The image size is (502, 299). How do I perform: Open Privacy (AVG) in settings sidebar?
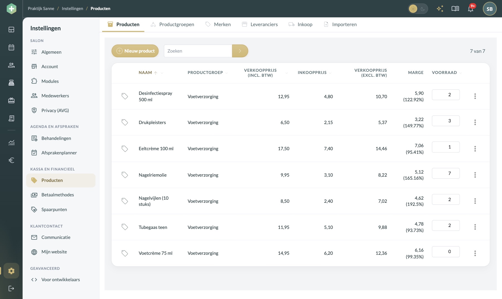tap(61, 110)
